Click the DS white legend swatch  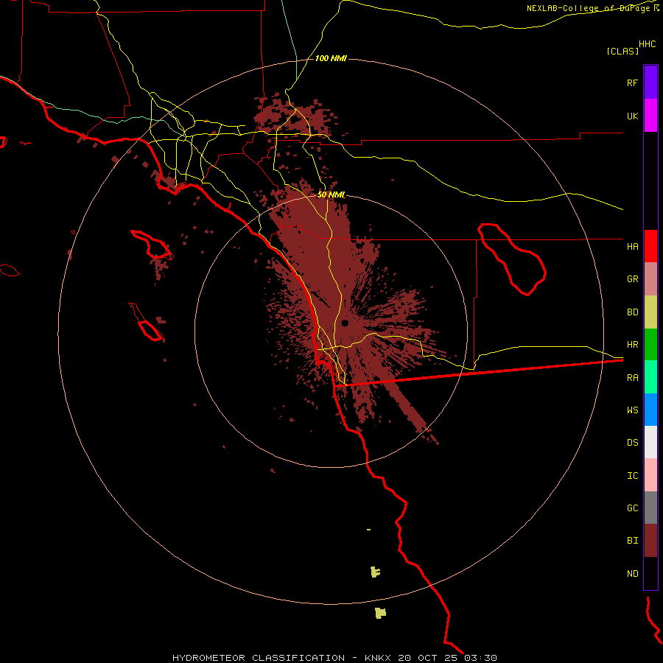(x=650, y=442)
